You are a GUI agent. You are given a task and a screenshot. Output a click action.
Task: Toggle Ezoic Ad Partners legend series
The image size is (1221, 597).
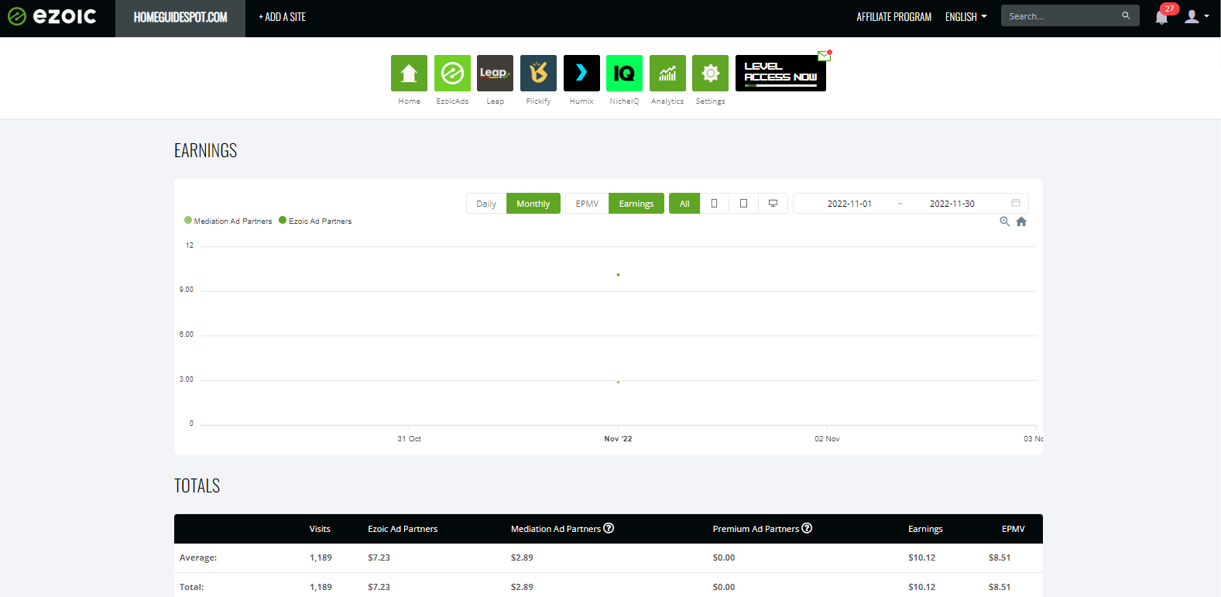(315, 221)
